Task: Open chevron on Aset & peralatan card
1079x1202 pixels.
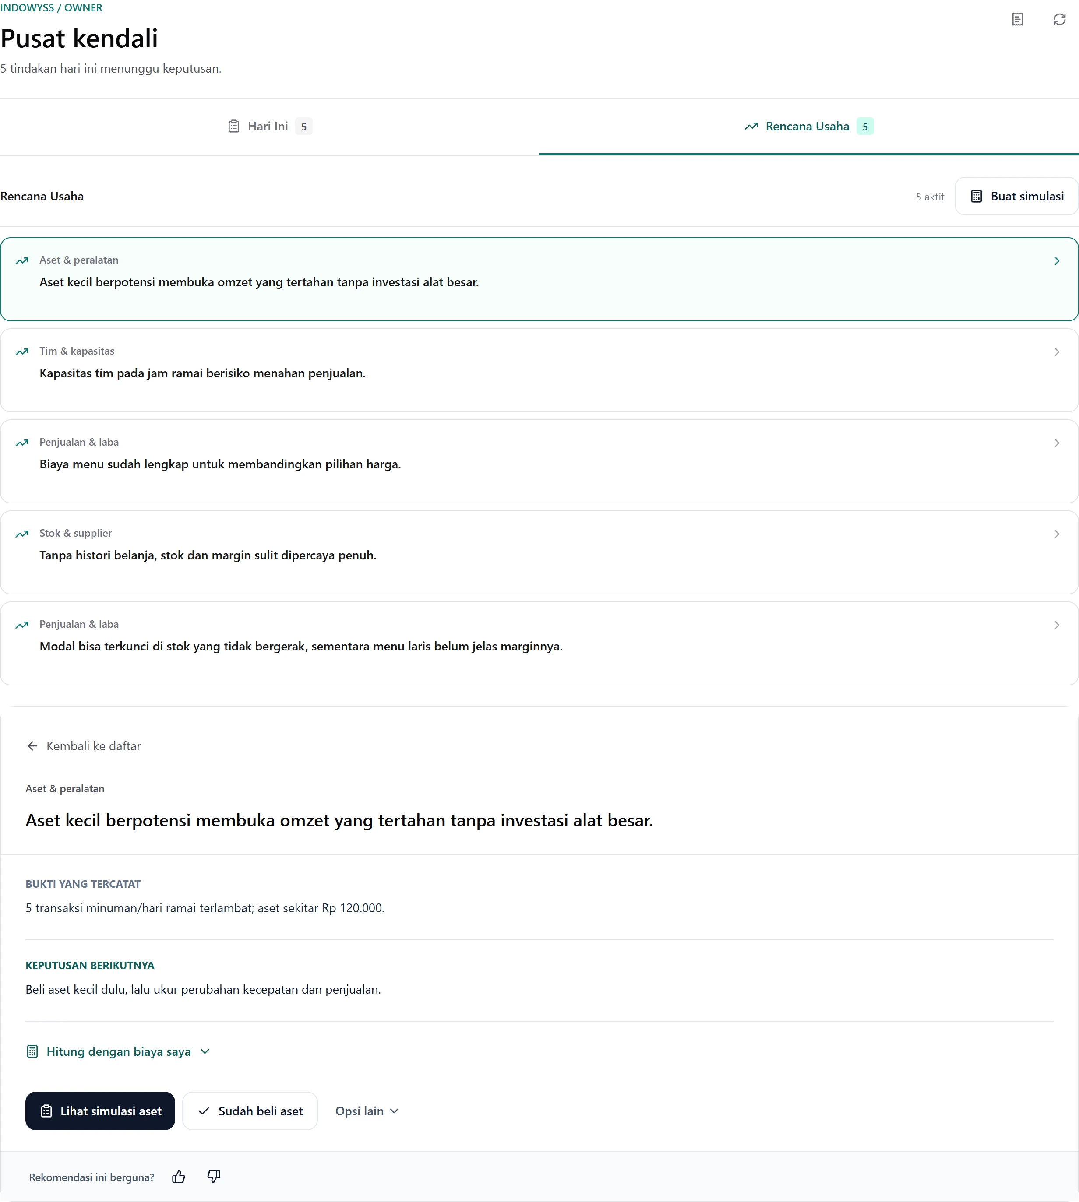Action: pyautogui.click(x=1057, y=261)
